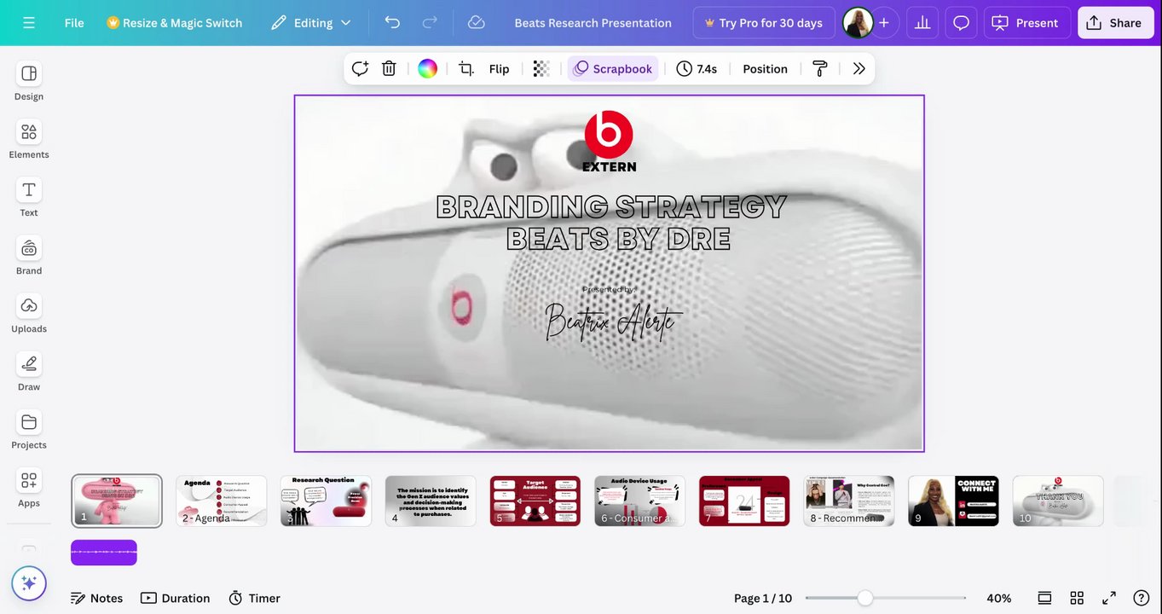Open the Elements panel
1162x614 pixels.
point(29,139)
